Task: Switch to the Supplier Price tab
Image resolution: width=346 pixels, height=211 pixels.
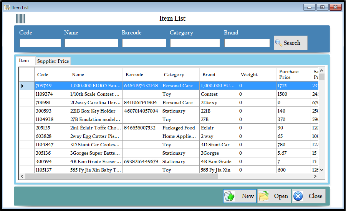Action: coord(53,61)
